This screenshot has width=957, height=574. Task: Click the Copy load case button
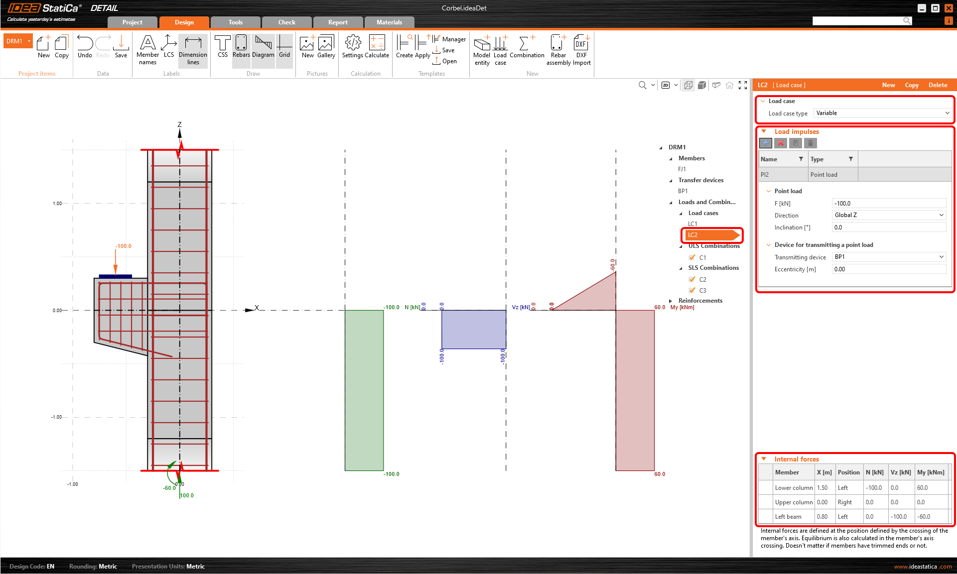(911, 85)
